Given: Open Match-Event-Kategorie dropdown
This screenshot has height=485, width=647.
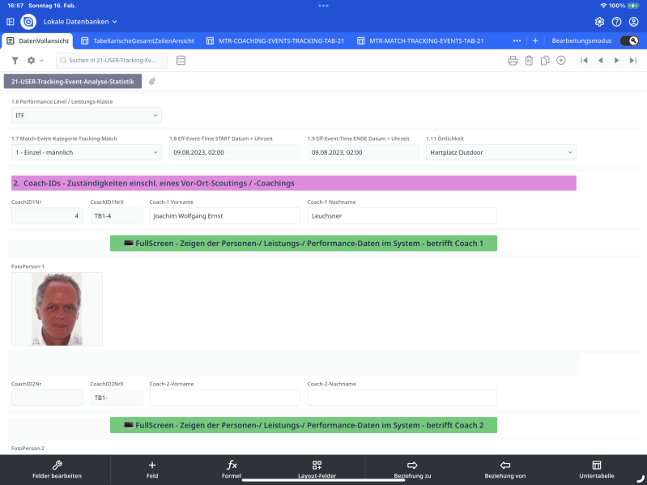Looking at the screenshot, I should (86, 152).
